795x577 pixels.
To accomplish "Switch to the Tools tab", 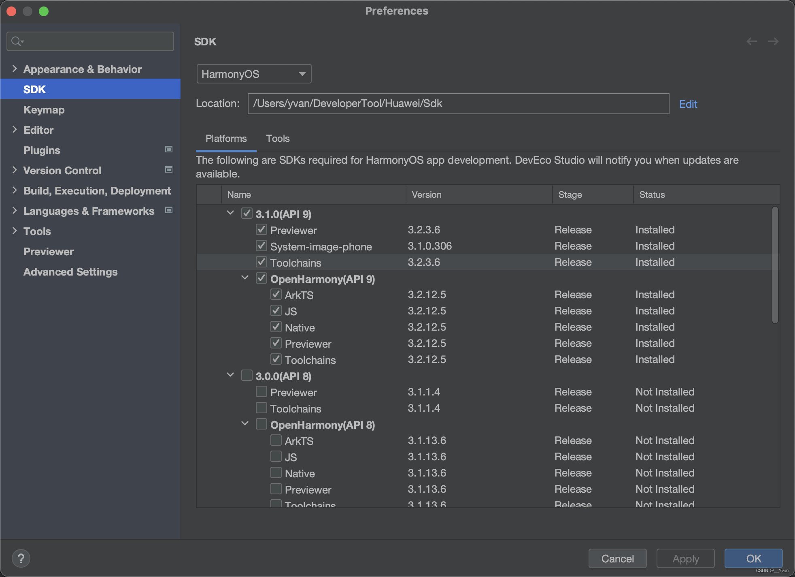I will click(x=278, y=139).
